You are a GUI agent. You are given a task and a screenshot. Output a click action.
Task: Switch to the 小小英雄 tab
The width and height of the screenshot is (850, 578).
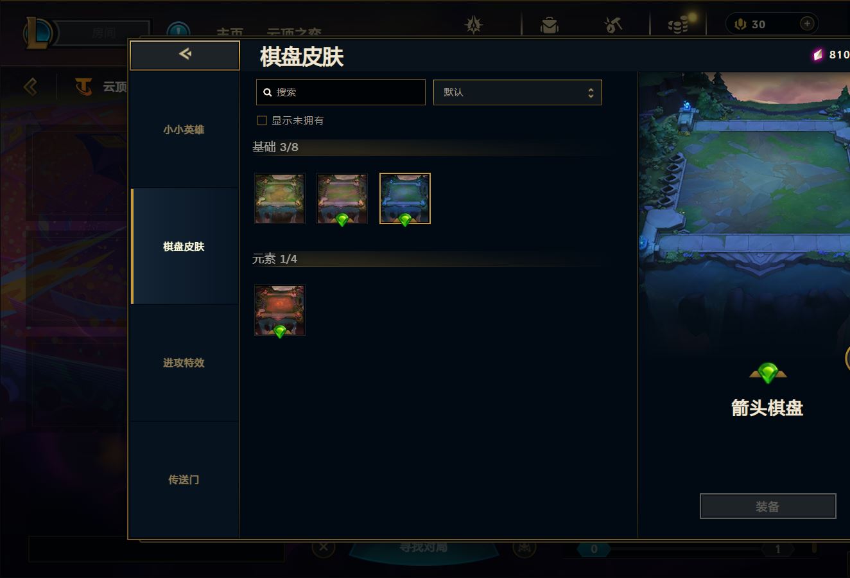pos(184,130)
